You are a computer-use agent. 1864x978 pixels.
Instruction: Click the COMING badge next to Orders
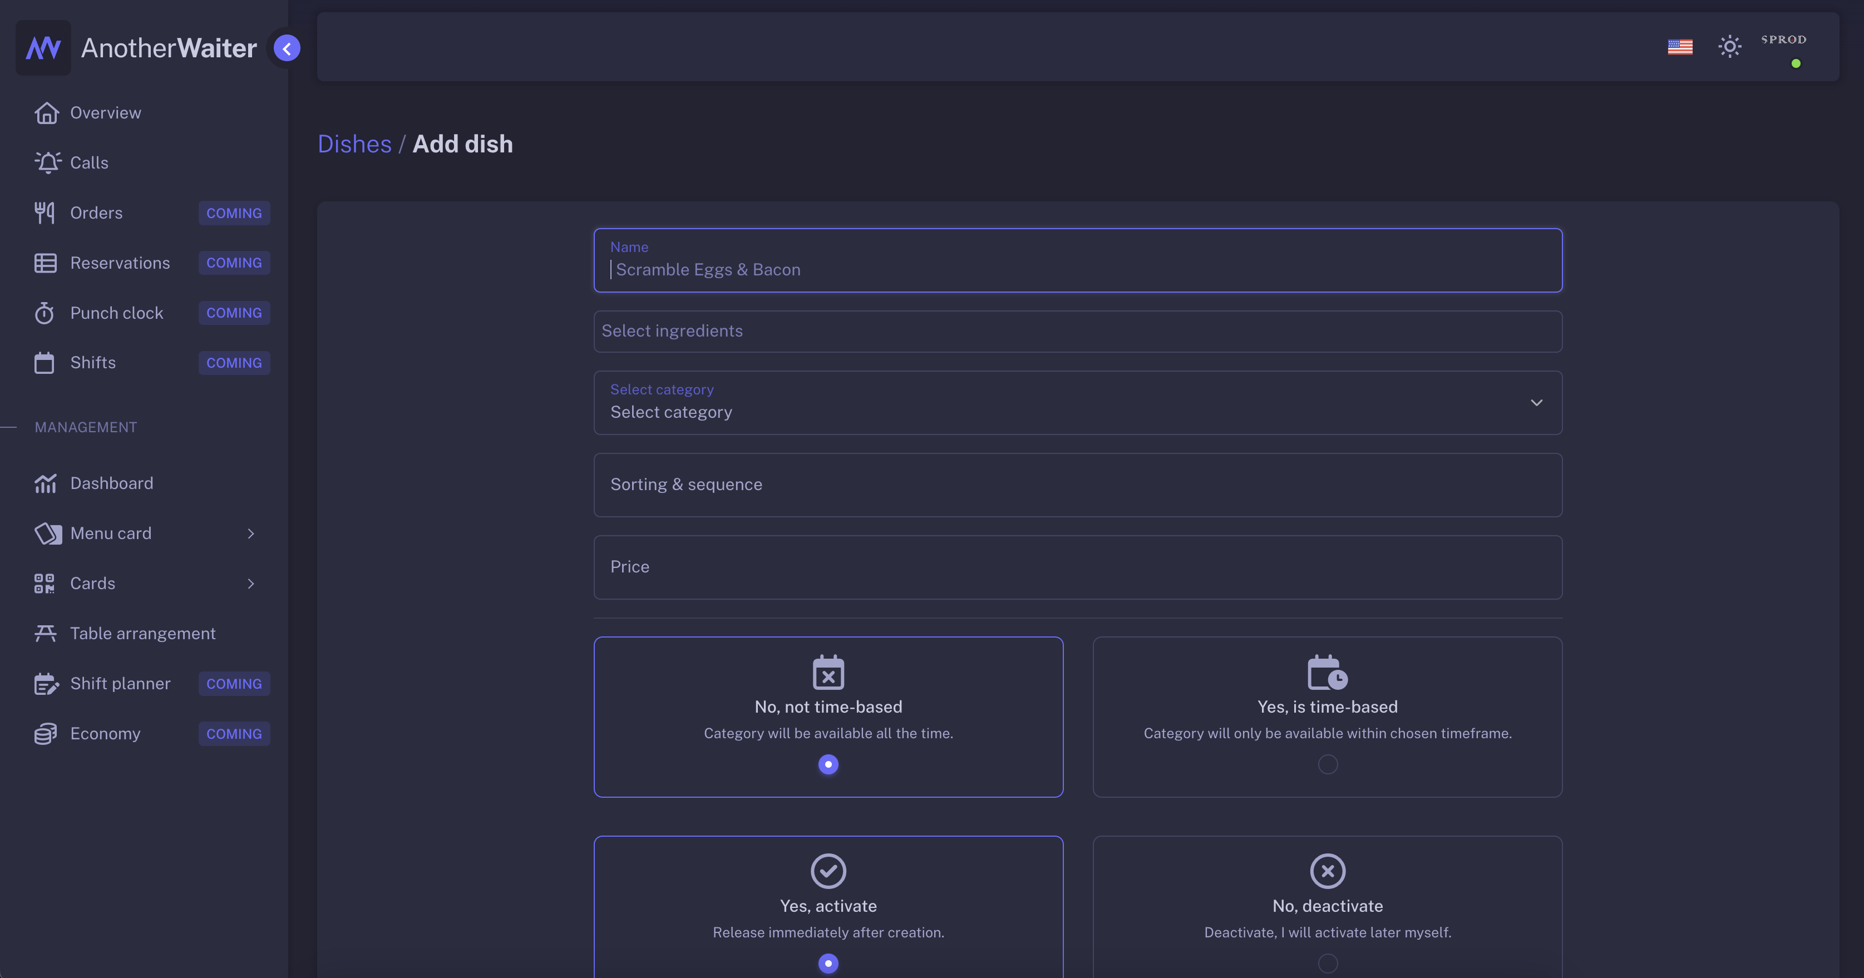click(x=234, y=213)
